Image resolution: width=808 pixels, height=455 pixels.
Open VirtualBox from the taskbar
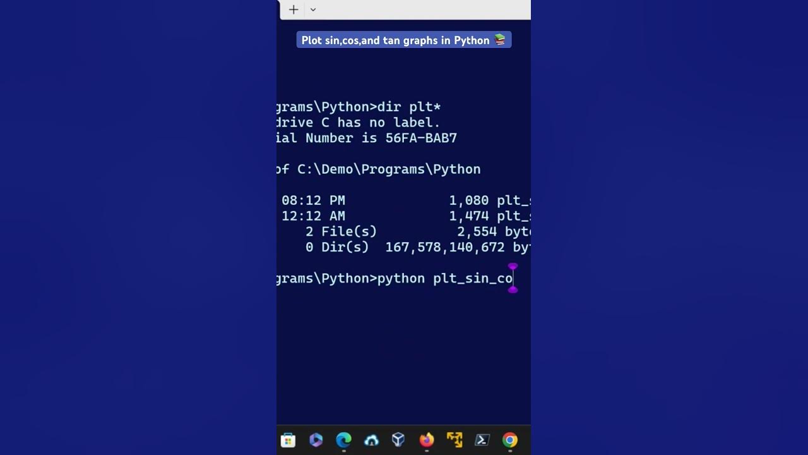[398, 440]
